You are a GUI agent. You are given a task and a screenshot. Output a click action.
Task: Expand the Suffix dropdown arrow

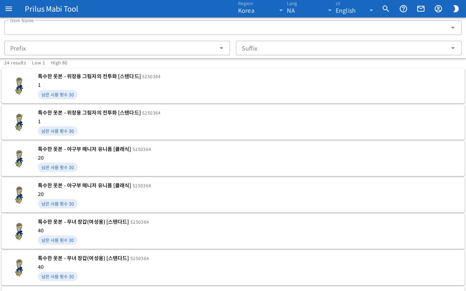click(x=453, y=48)
